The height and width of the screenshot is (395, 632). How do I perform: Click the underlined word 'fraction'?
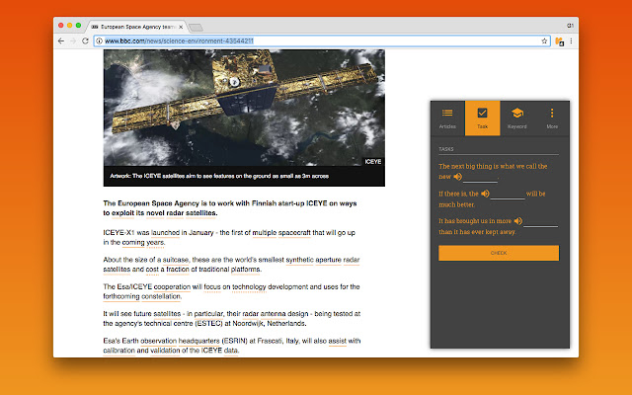pos(178,270)
